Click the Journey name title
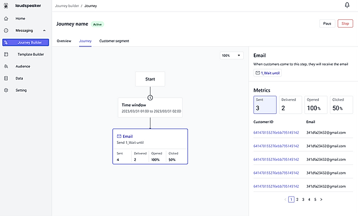 click(72, 24)
